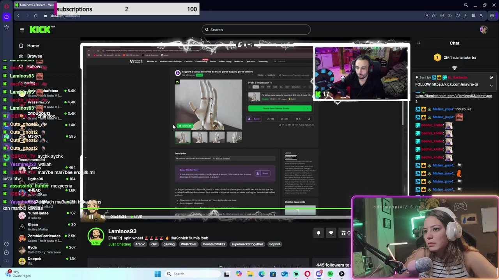Select the supermarkettogether tag
The width and height of the screenshot is (499, 280).
point(247,244)
